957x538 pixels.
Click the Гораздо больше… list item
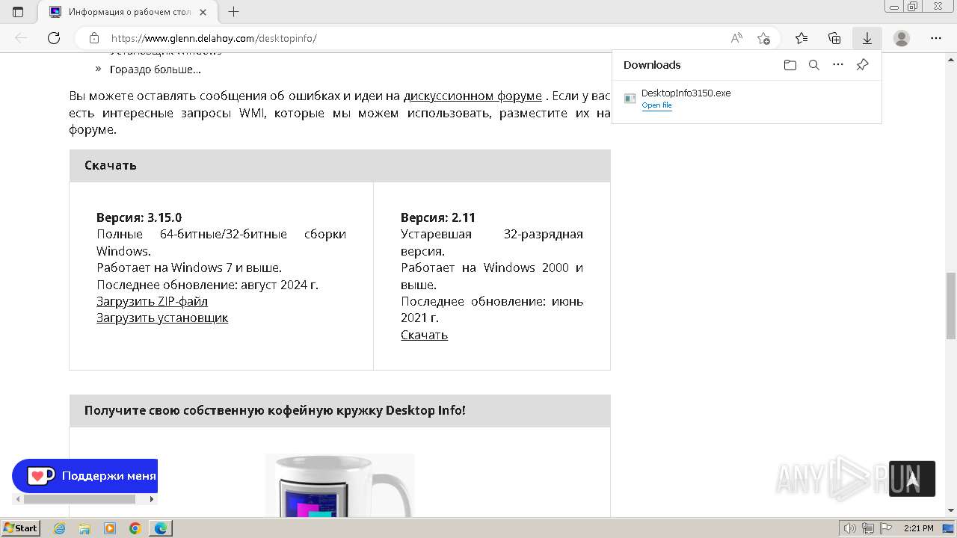click(x=156, y=69)
